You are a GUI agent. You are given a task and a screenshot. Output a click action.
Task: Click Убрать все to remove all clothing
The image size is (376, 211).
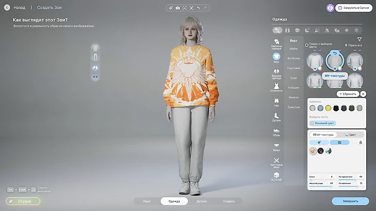click(353, 45)
